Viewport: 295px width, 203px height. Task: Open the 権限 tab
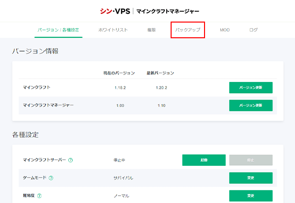click(151, 30)
